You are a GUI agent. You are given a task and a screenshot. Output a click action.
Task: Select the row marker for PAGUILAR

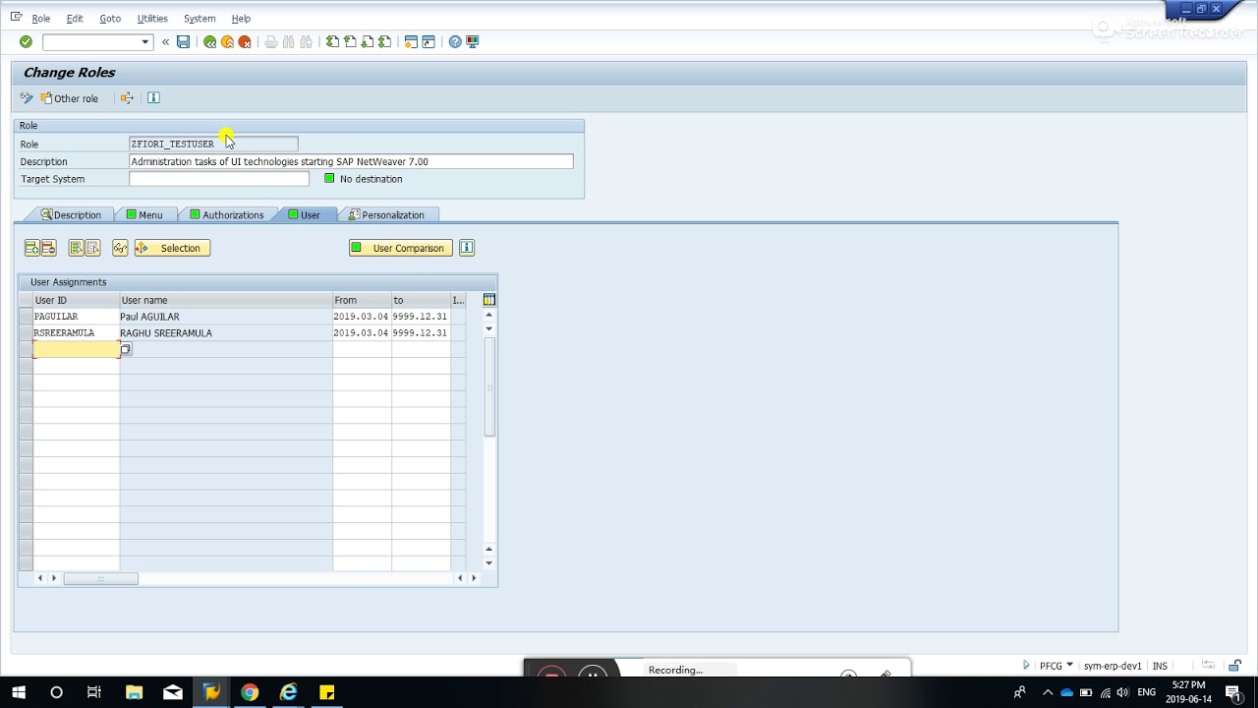click(26, 317)
